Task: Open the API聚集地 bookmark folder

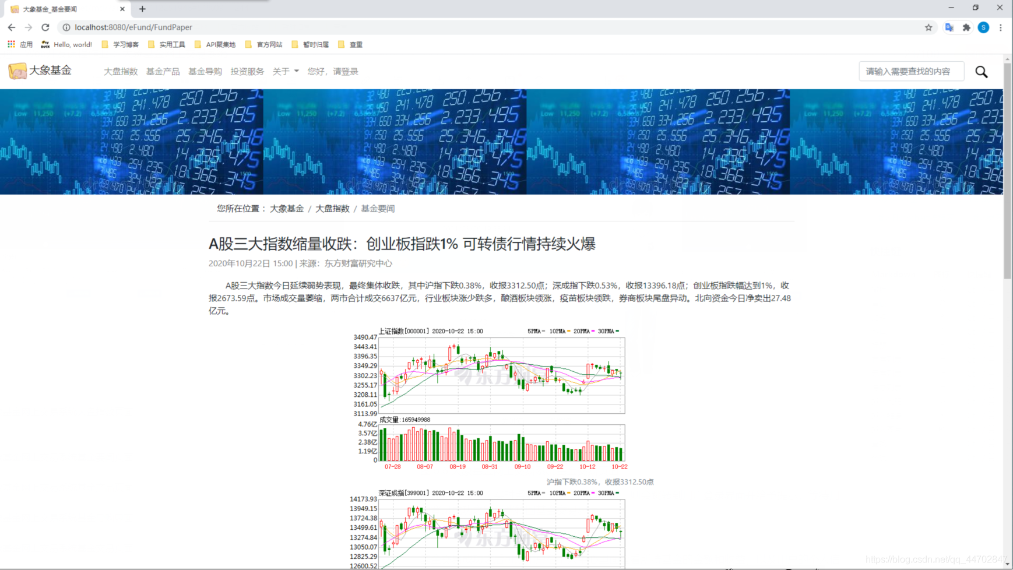Action: (215, 44)
